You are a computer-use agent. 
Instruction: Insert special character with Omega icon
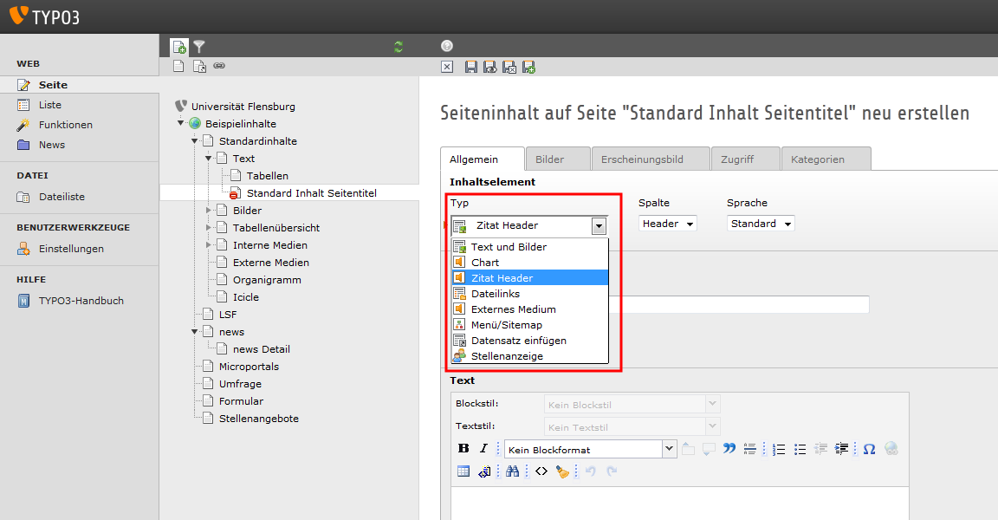[869, 449]
